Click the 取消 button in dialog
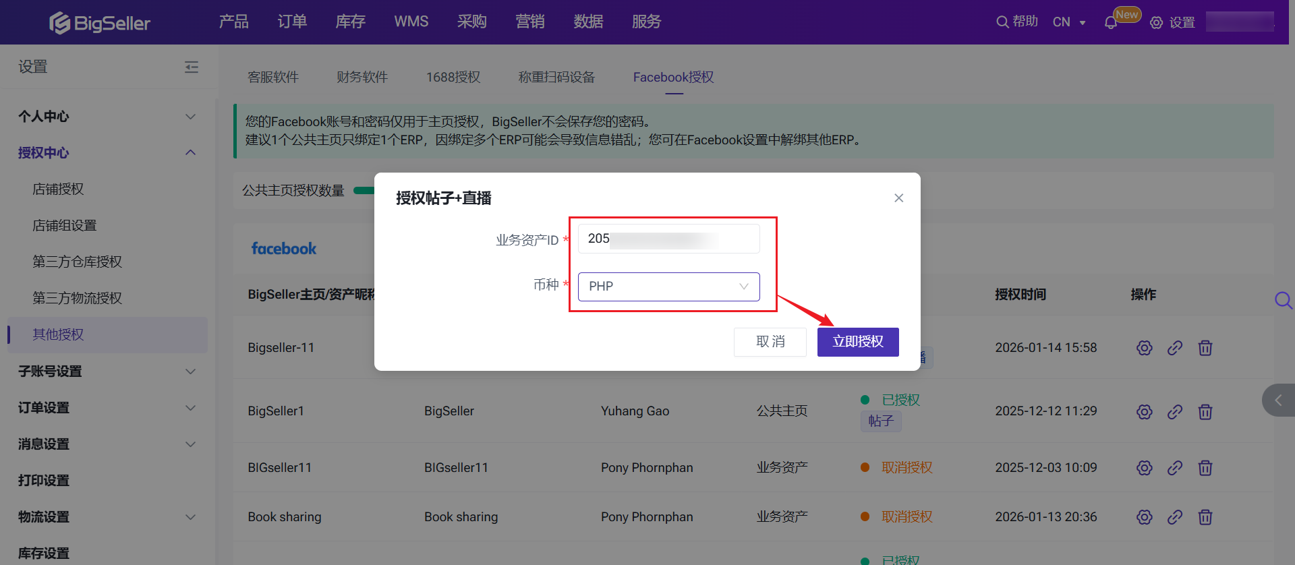The image size is (1295, 565). tap(770, 342)
